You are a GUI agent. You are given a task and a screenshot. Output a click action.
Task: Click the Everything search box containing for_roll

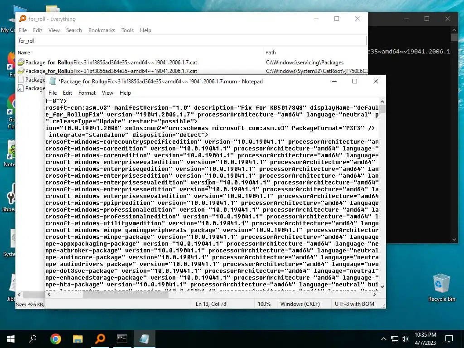[x=192, y=40]
